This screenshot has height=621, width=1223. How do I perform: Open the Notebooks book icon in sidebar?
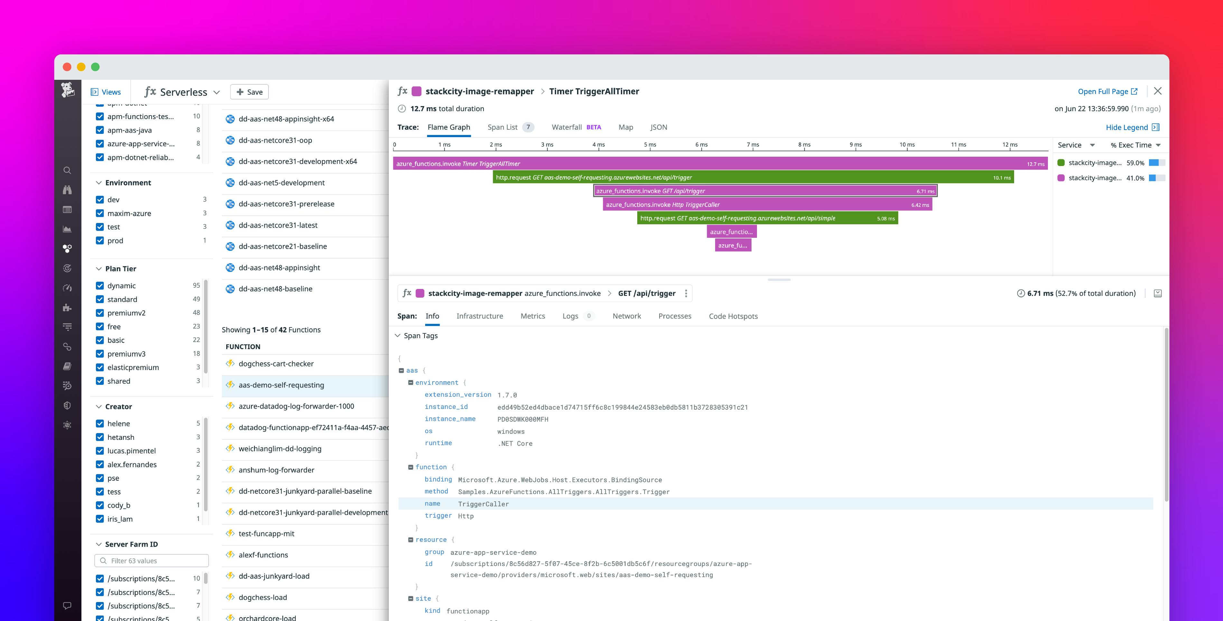click(67, 366)
